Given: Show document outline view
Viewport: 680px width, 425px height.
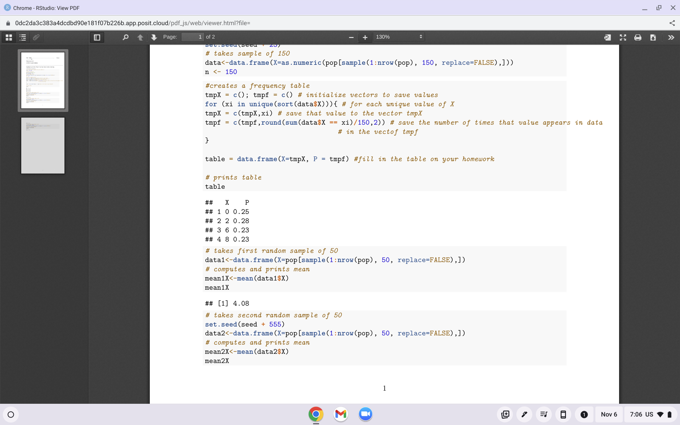Looking at the screenshot, I should 23,37.
